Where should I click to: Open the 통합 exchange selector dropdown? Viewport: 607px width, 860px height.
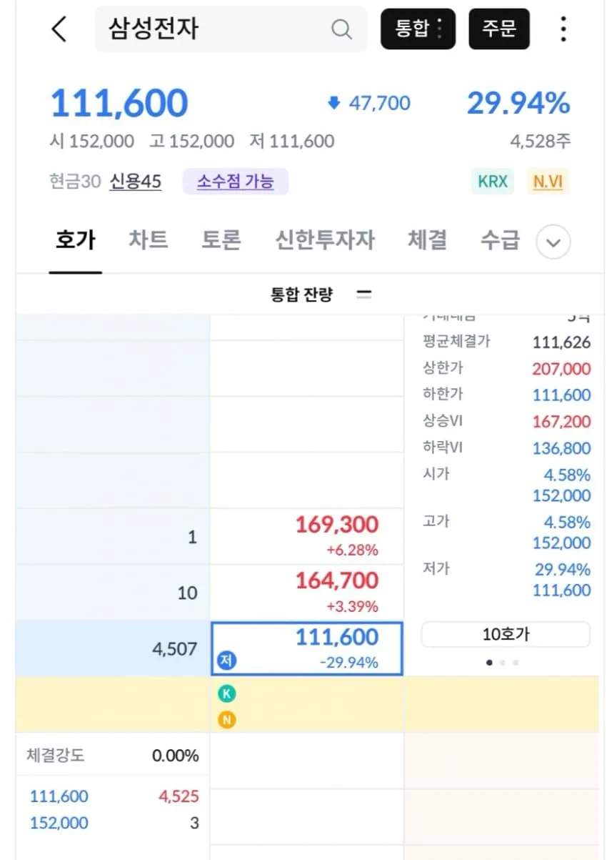point(418,29)
